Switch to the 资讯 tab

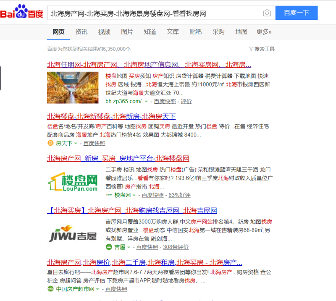point(81,32)
